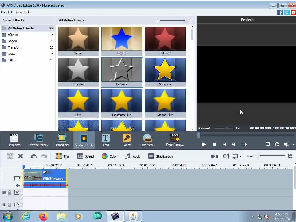
Task: Click the zoom-to-fit timeline icon
Action: [290, 156]
